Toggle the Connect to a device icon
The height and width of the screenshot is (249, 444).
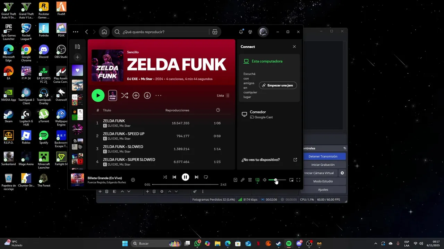pyautogui.click(x=257, y=180)
